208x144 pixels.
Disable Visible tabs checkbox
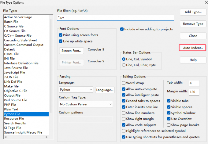(x=169, y=101)
